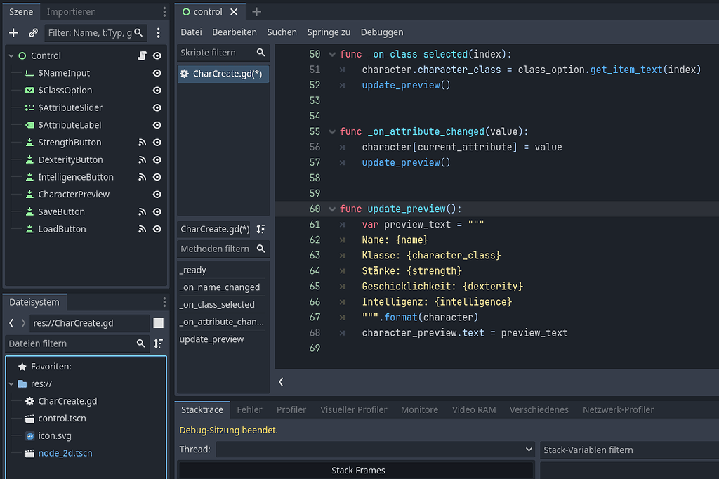Show signals of StrengthButton node

142,143
